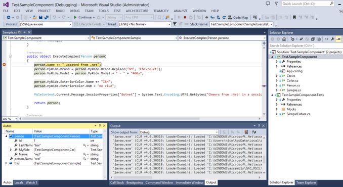Click Collapse All icon in Solution Explorer

313,39
